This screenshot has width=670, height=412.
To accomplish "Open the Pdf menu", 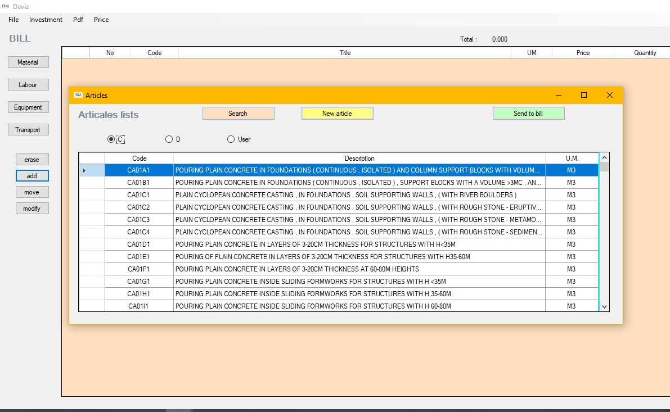I will click(78, 20).
